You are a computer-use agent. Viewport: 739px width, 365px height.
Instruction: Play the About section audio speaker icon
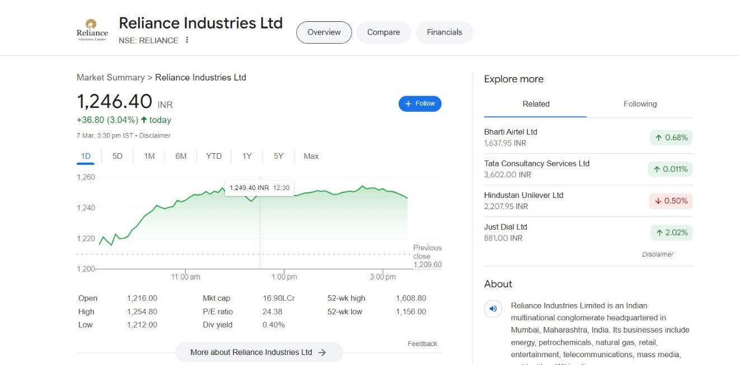click(493, 309)
